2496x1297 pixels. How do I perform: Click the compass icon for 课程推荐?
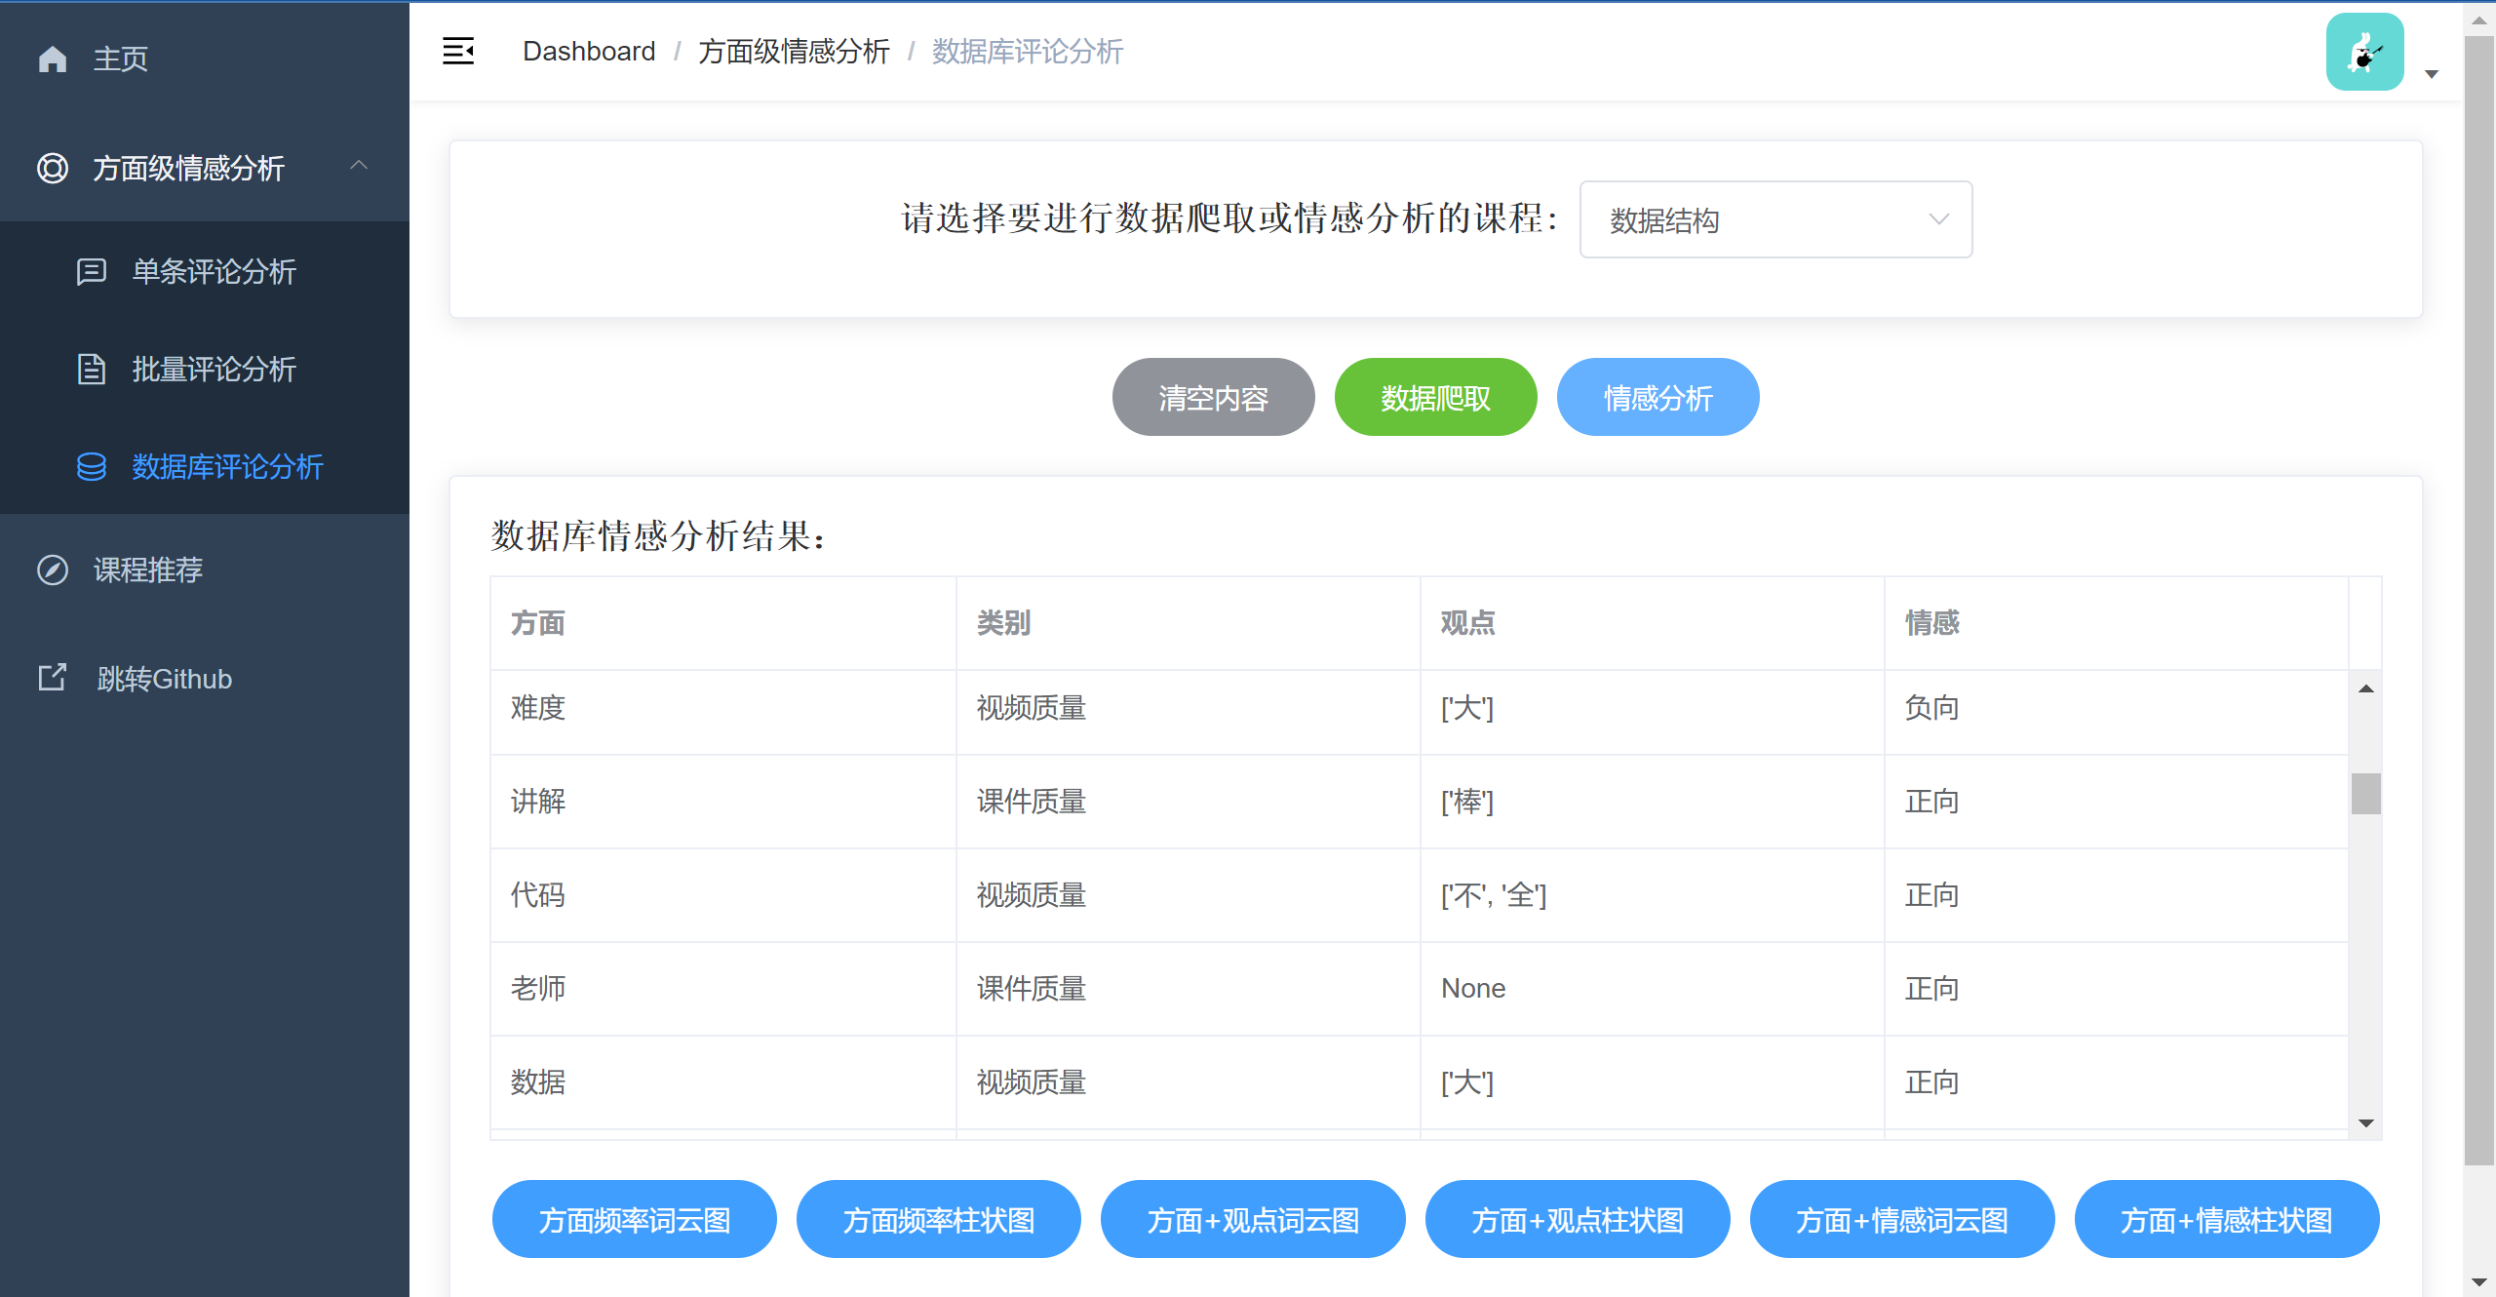click(53, 570)
